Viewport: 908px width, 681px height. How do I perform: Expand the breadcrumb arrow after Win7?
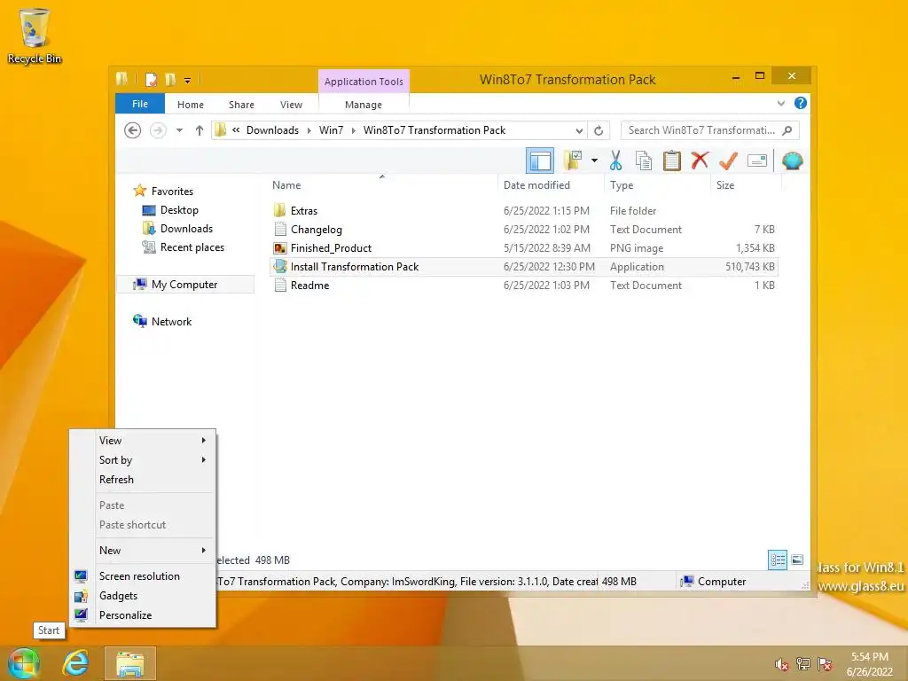tap(353, 131)
